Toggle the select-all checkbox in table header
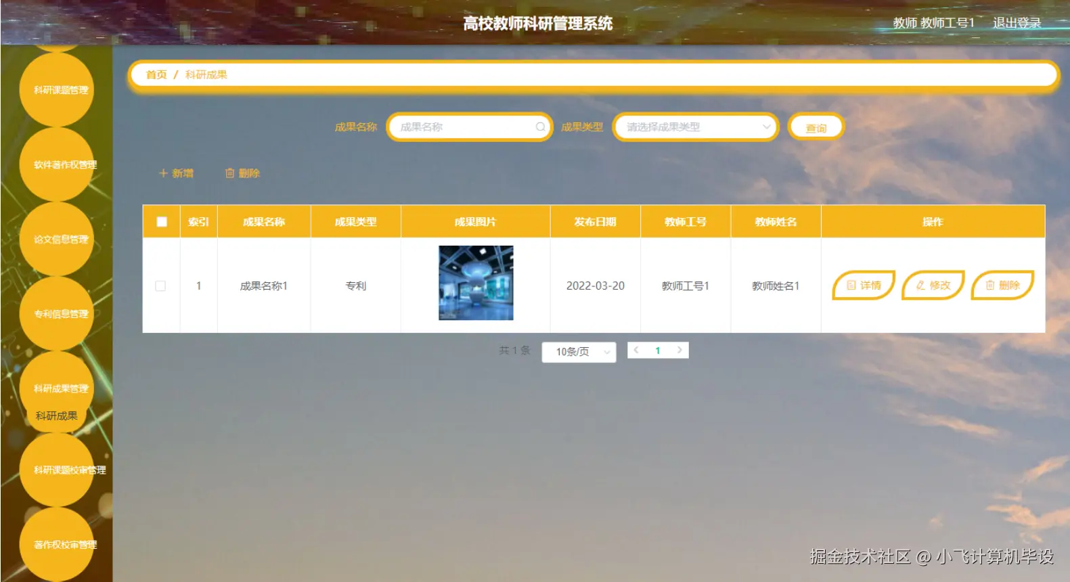1070x582 pixels. pyautogui.click(x=162, y=222)
